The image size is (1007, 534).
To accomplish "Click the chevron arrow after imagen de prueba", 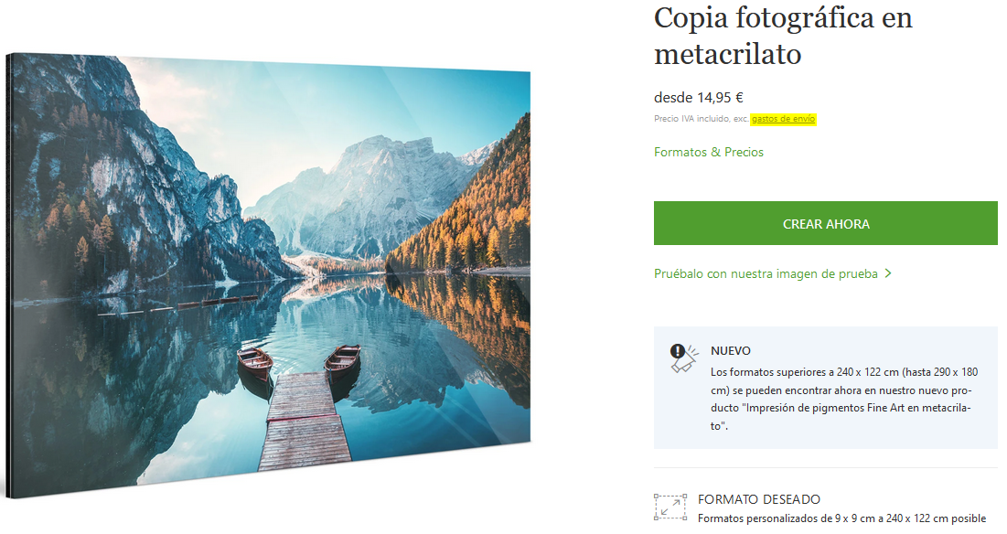I will (x=888, y=273).
